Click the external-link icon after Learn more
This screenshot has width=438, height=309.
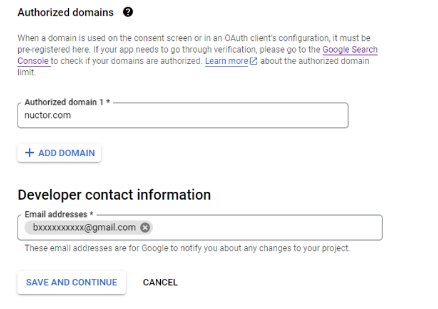(253, 61)
